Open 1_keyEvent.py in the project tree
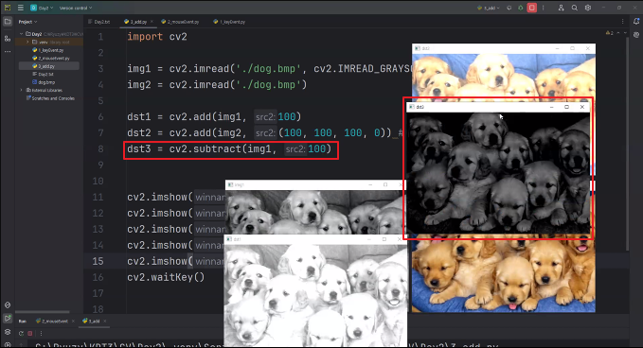The image size is (643, 348). pyautogui.click(x=48, y=50)
